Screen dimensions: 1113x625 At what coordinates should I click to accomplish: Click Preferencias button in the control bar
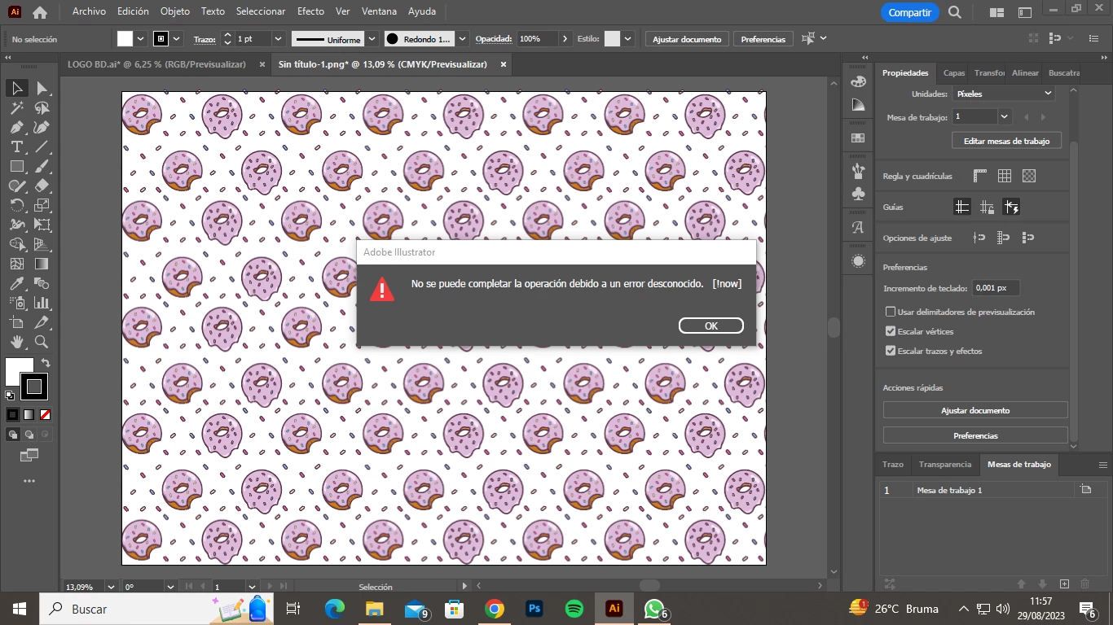[x=763, y=39]
